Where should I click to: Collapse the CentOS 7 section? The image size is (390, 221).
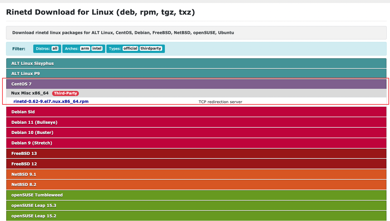pos(196,84)
